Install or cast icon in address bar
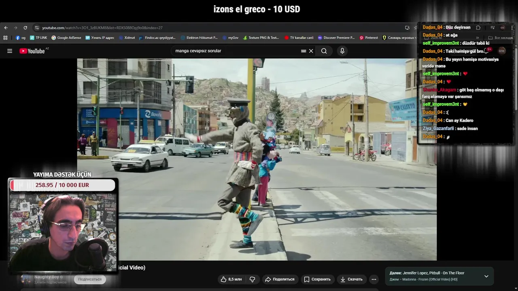 (407, 28)
